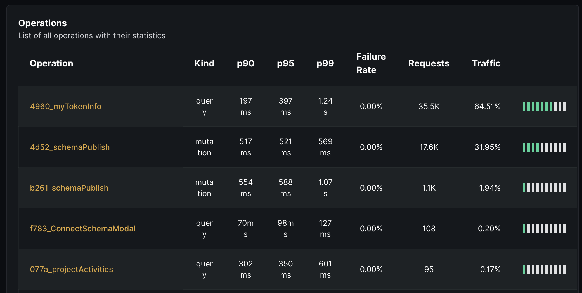
Task: Click the Operation column header
Action: point(51,63)
